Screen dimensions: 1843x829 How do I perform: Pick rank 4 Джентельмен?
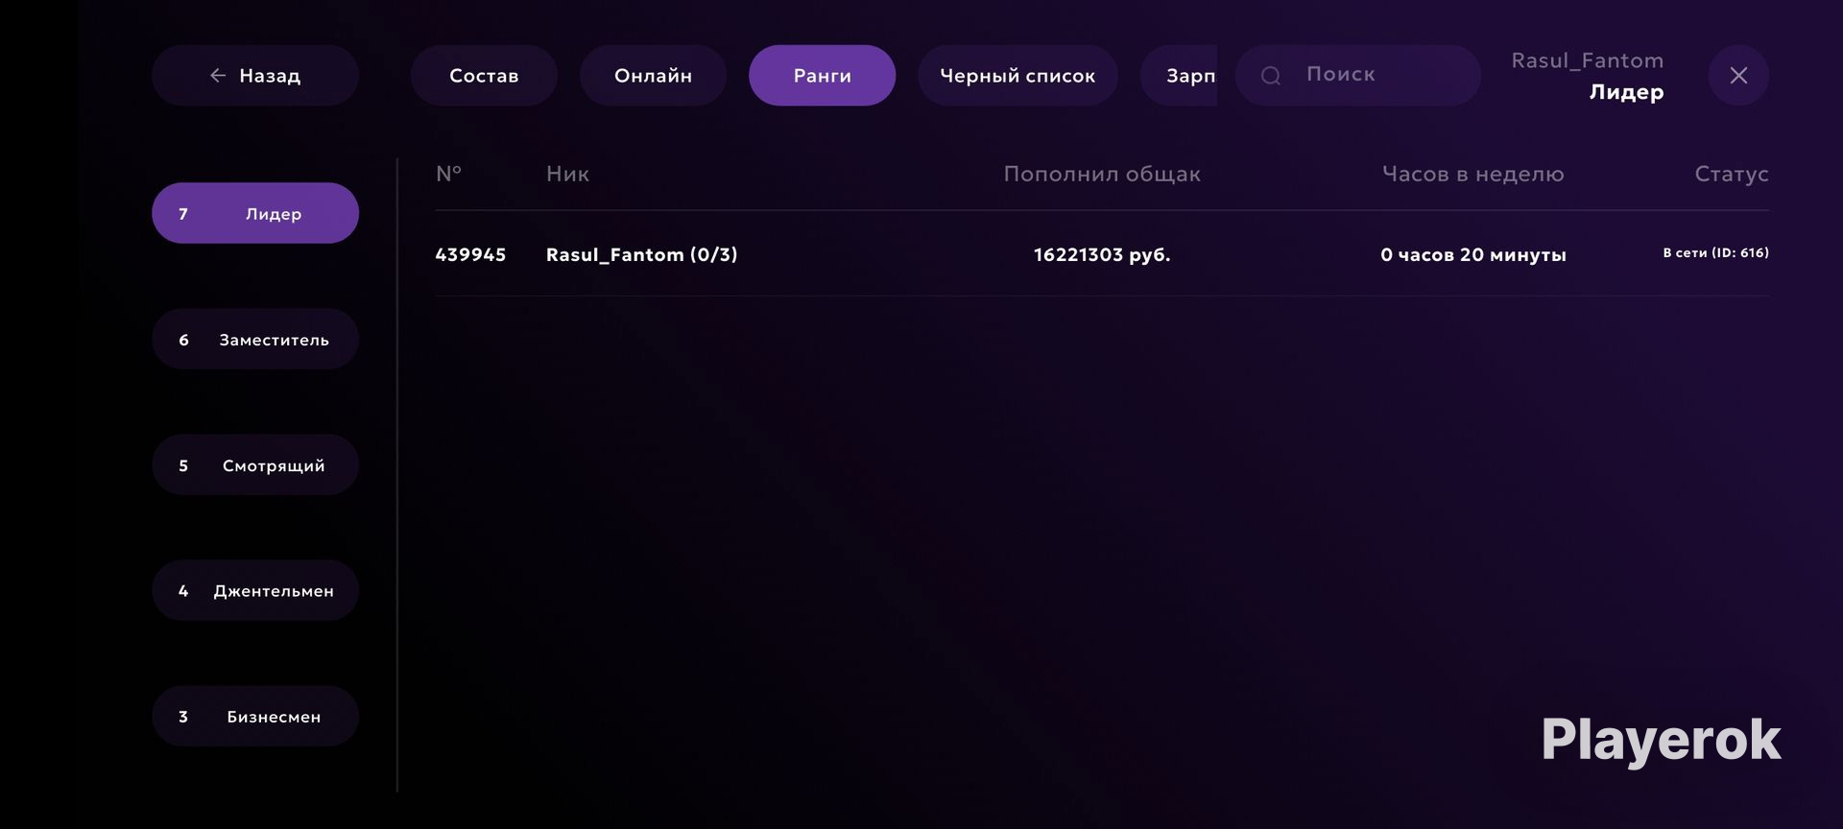click(x=255, y=590)
